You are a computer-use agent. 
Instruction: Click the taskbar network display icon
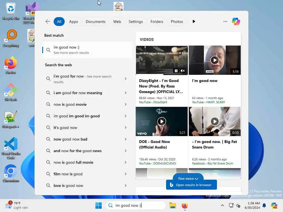click(x=231, y=205)
